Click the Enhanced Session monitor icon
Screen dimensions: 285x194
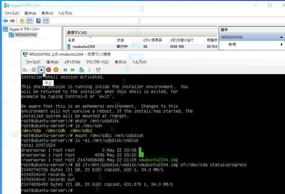tap(98, 70)
